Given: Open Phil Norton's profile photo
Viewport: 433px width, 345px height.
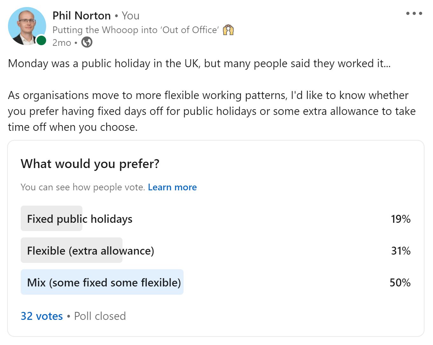Looking at the screenshot, I should [x=27, y=25].
